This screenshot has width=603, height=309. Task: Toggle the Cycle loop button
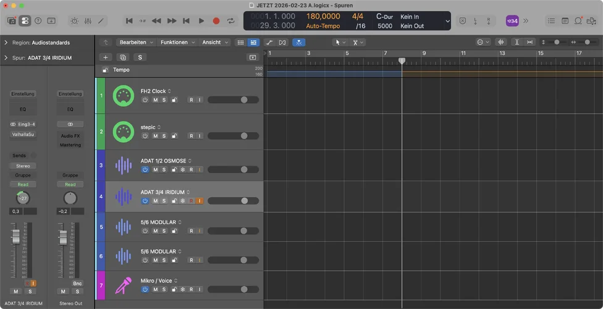point(231,21)
